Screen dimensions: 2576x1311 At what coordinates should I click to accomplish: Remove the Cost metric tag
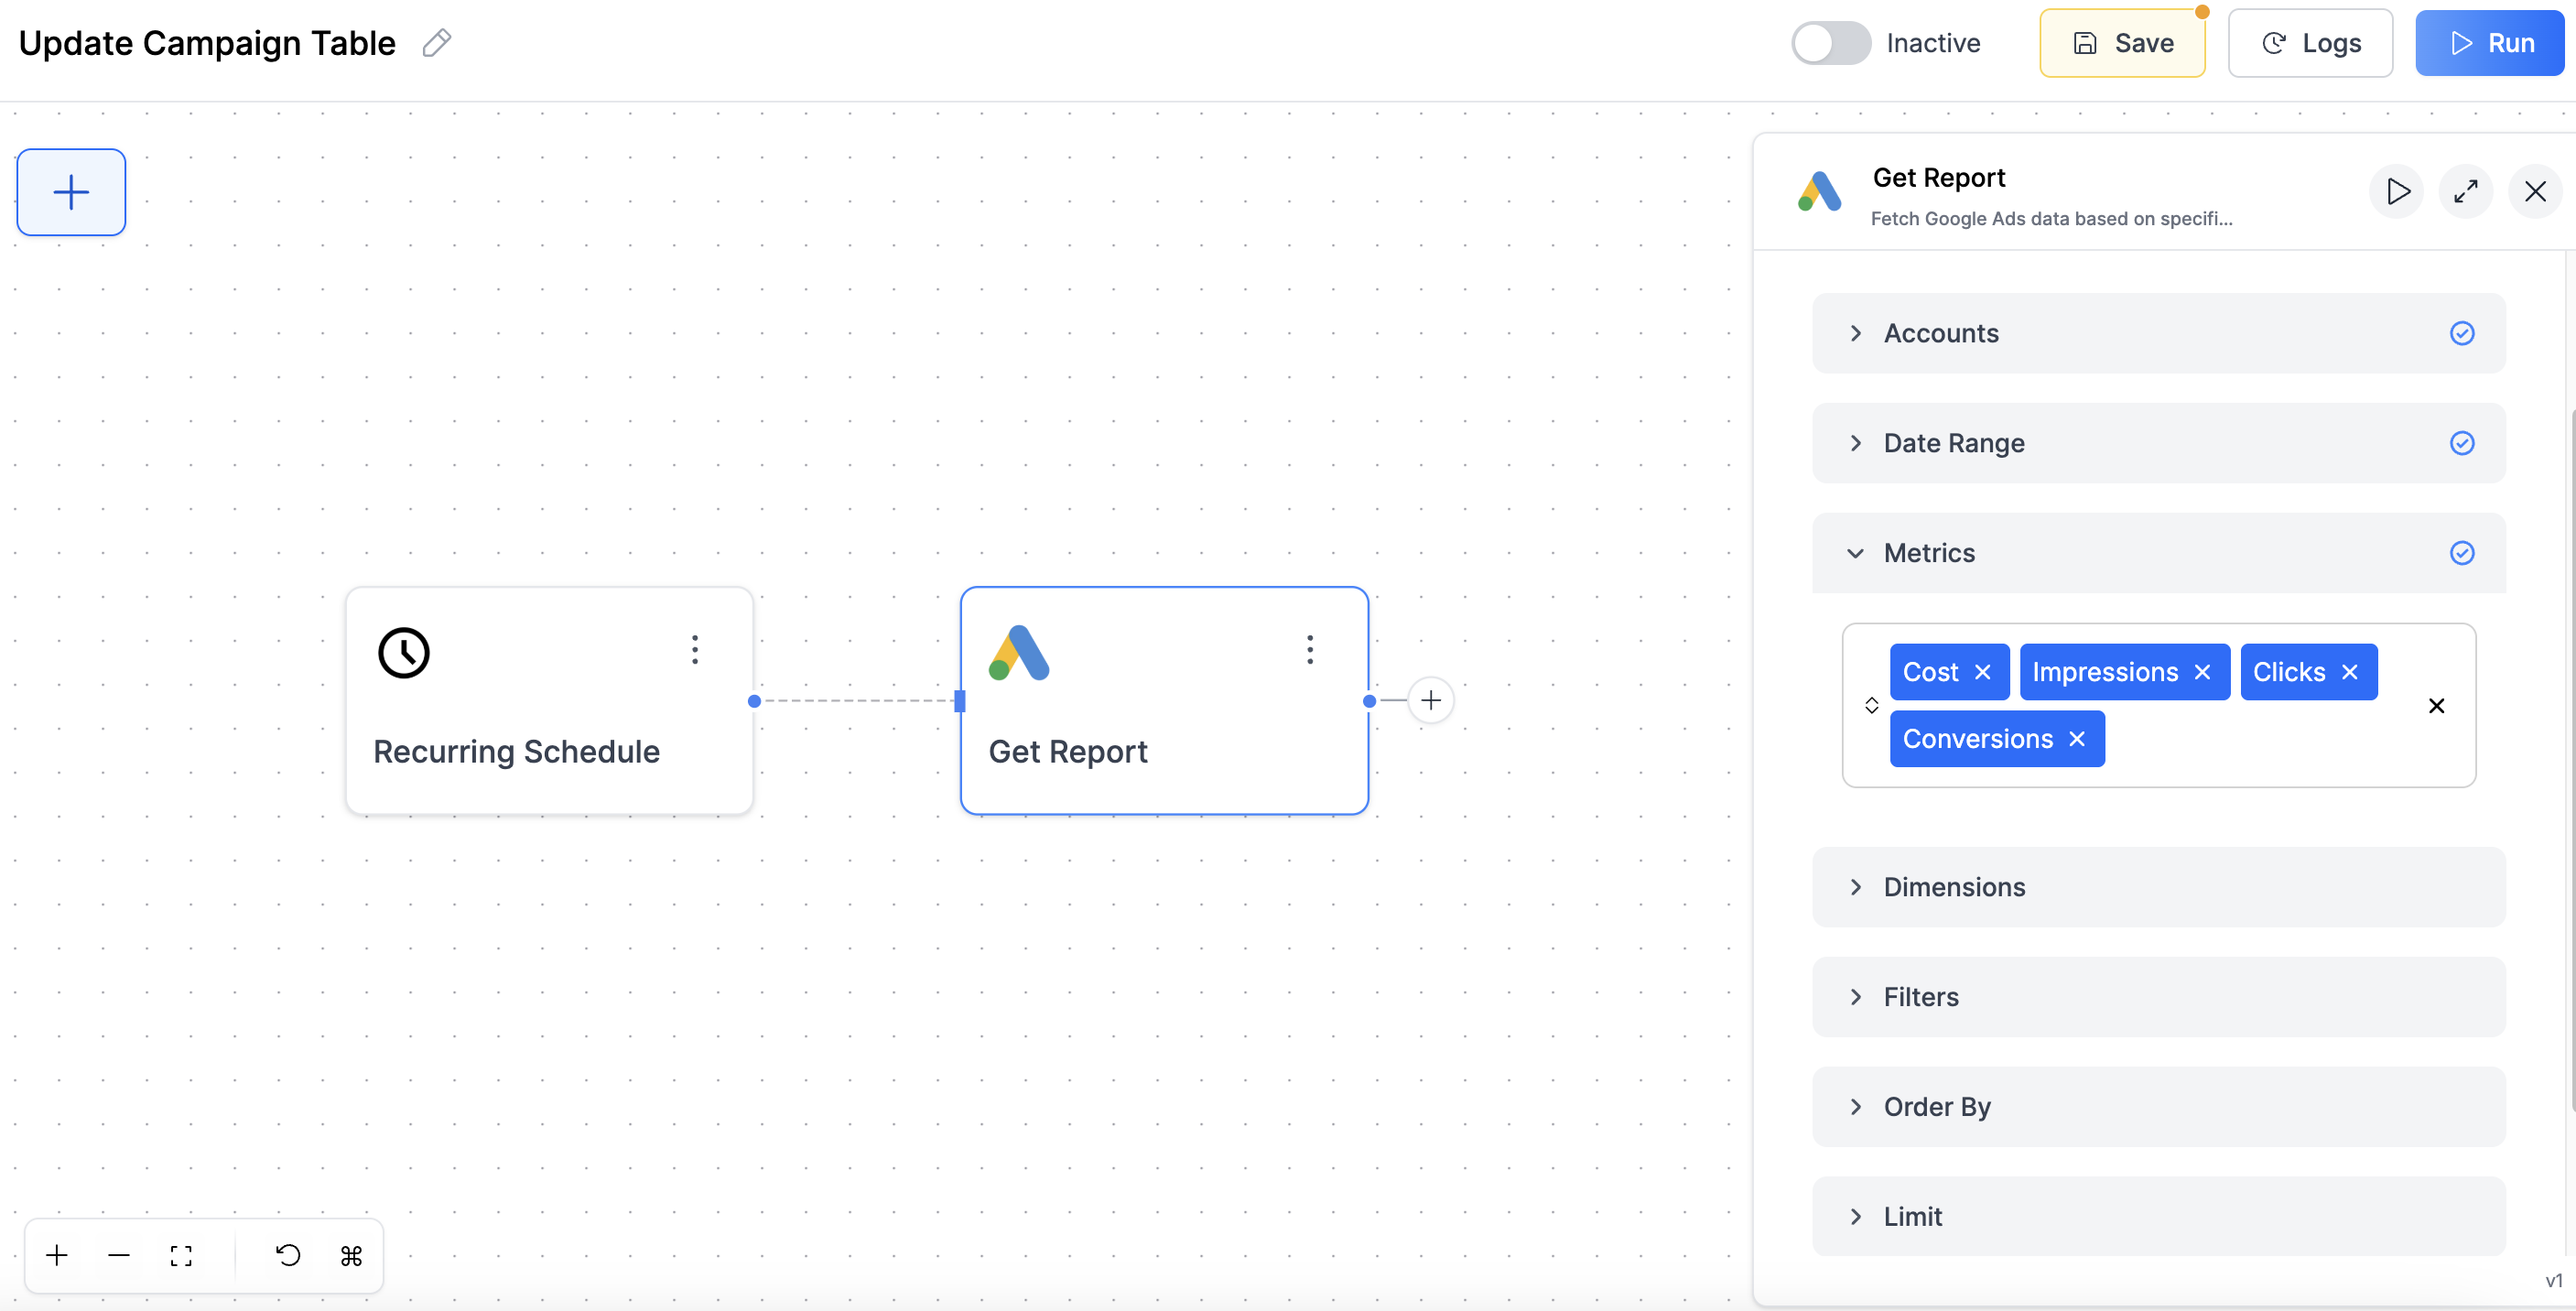click(1983, 672)
